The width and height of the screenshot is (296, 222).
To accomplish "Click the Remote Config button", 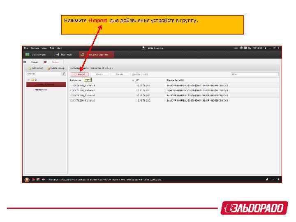I will tap(140, 74).
